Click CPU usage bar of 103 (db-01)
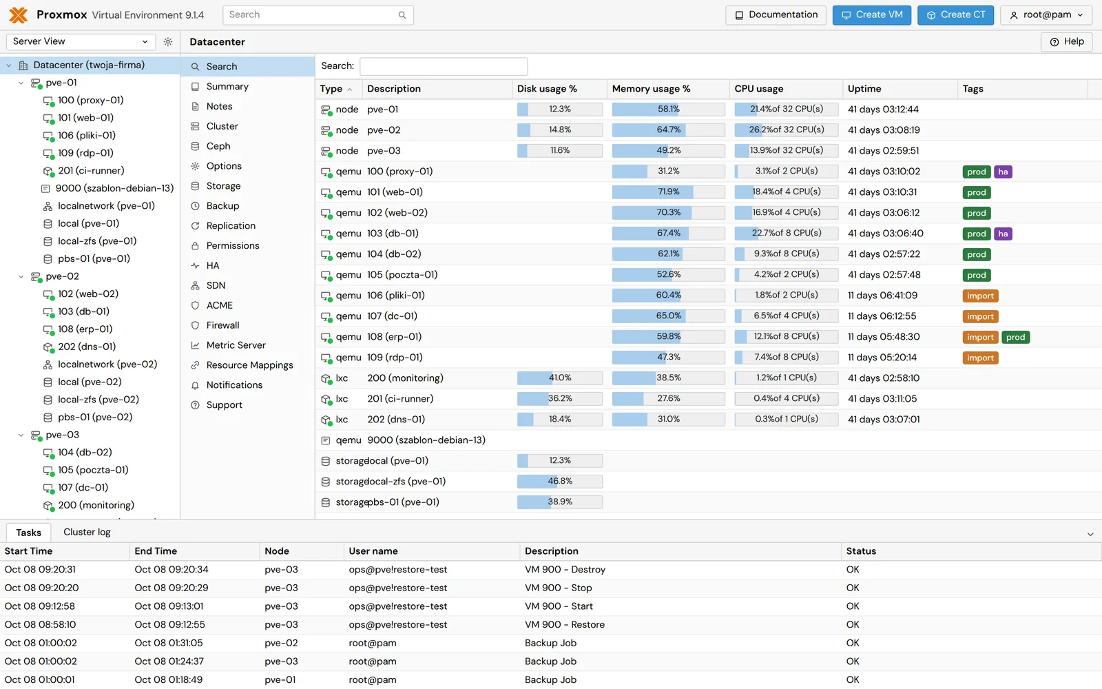 coord(786,234)
